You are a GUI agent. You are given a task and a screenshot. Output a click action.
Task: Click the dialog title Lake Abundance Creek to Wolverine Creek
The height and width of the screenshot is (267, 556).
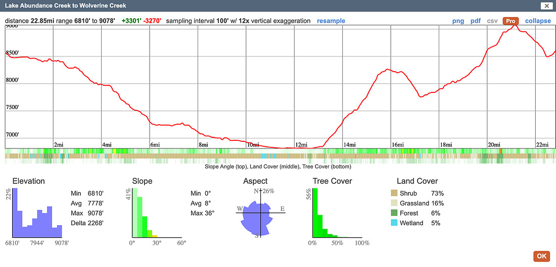[x=65, y=6]
